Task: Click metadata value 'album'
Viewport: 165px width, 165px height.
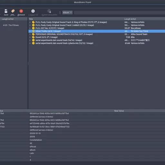Action: point(33,150)
